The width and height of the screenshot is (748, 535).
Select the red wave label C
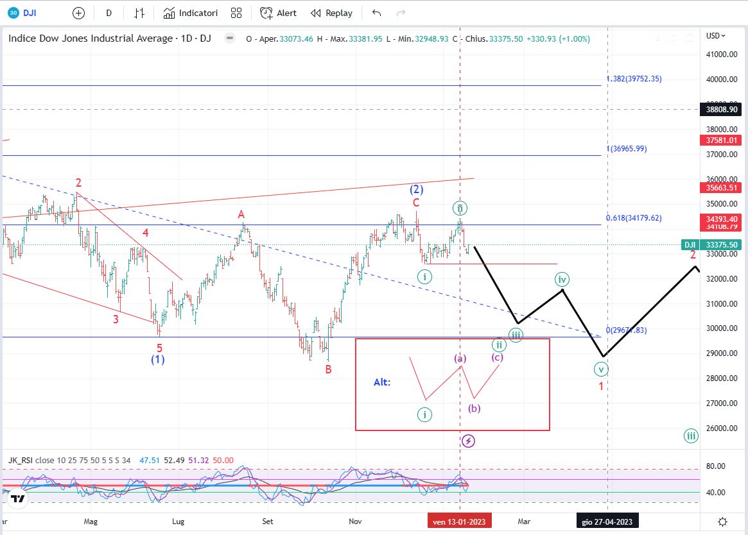point(416,203)
